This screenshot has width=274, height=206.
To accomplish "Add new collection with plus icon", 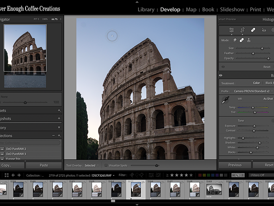I will tap(59, 135).
